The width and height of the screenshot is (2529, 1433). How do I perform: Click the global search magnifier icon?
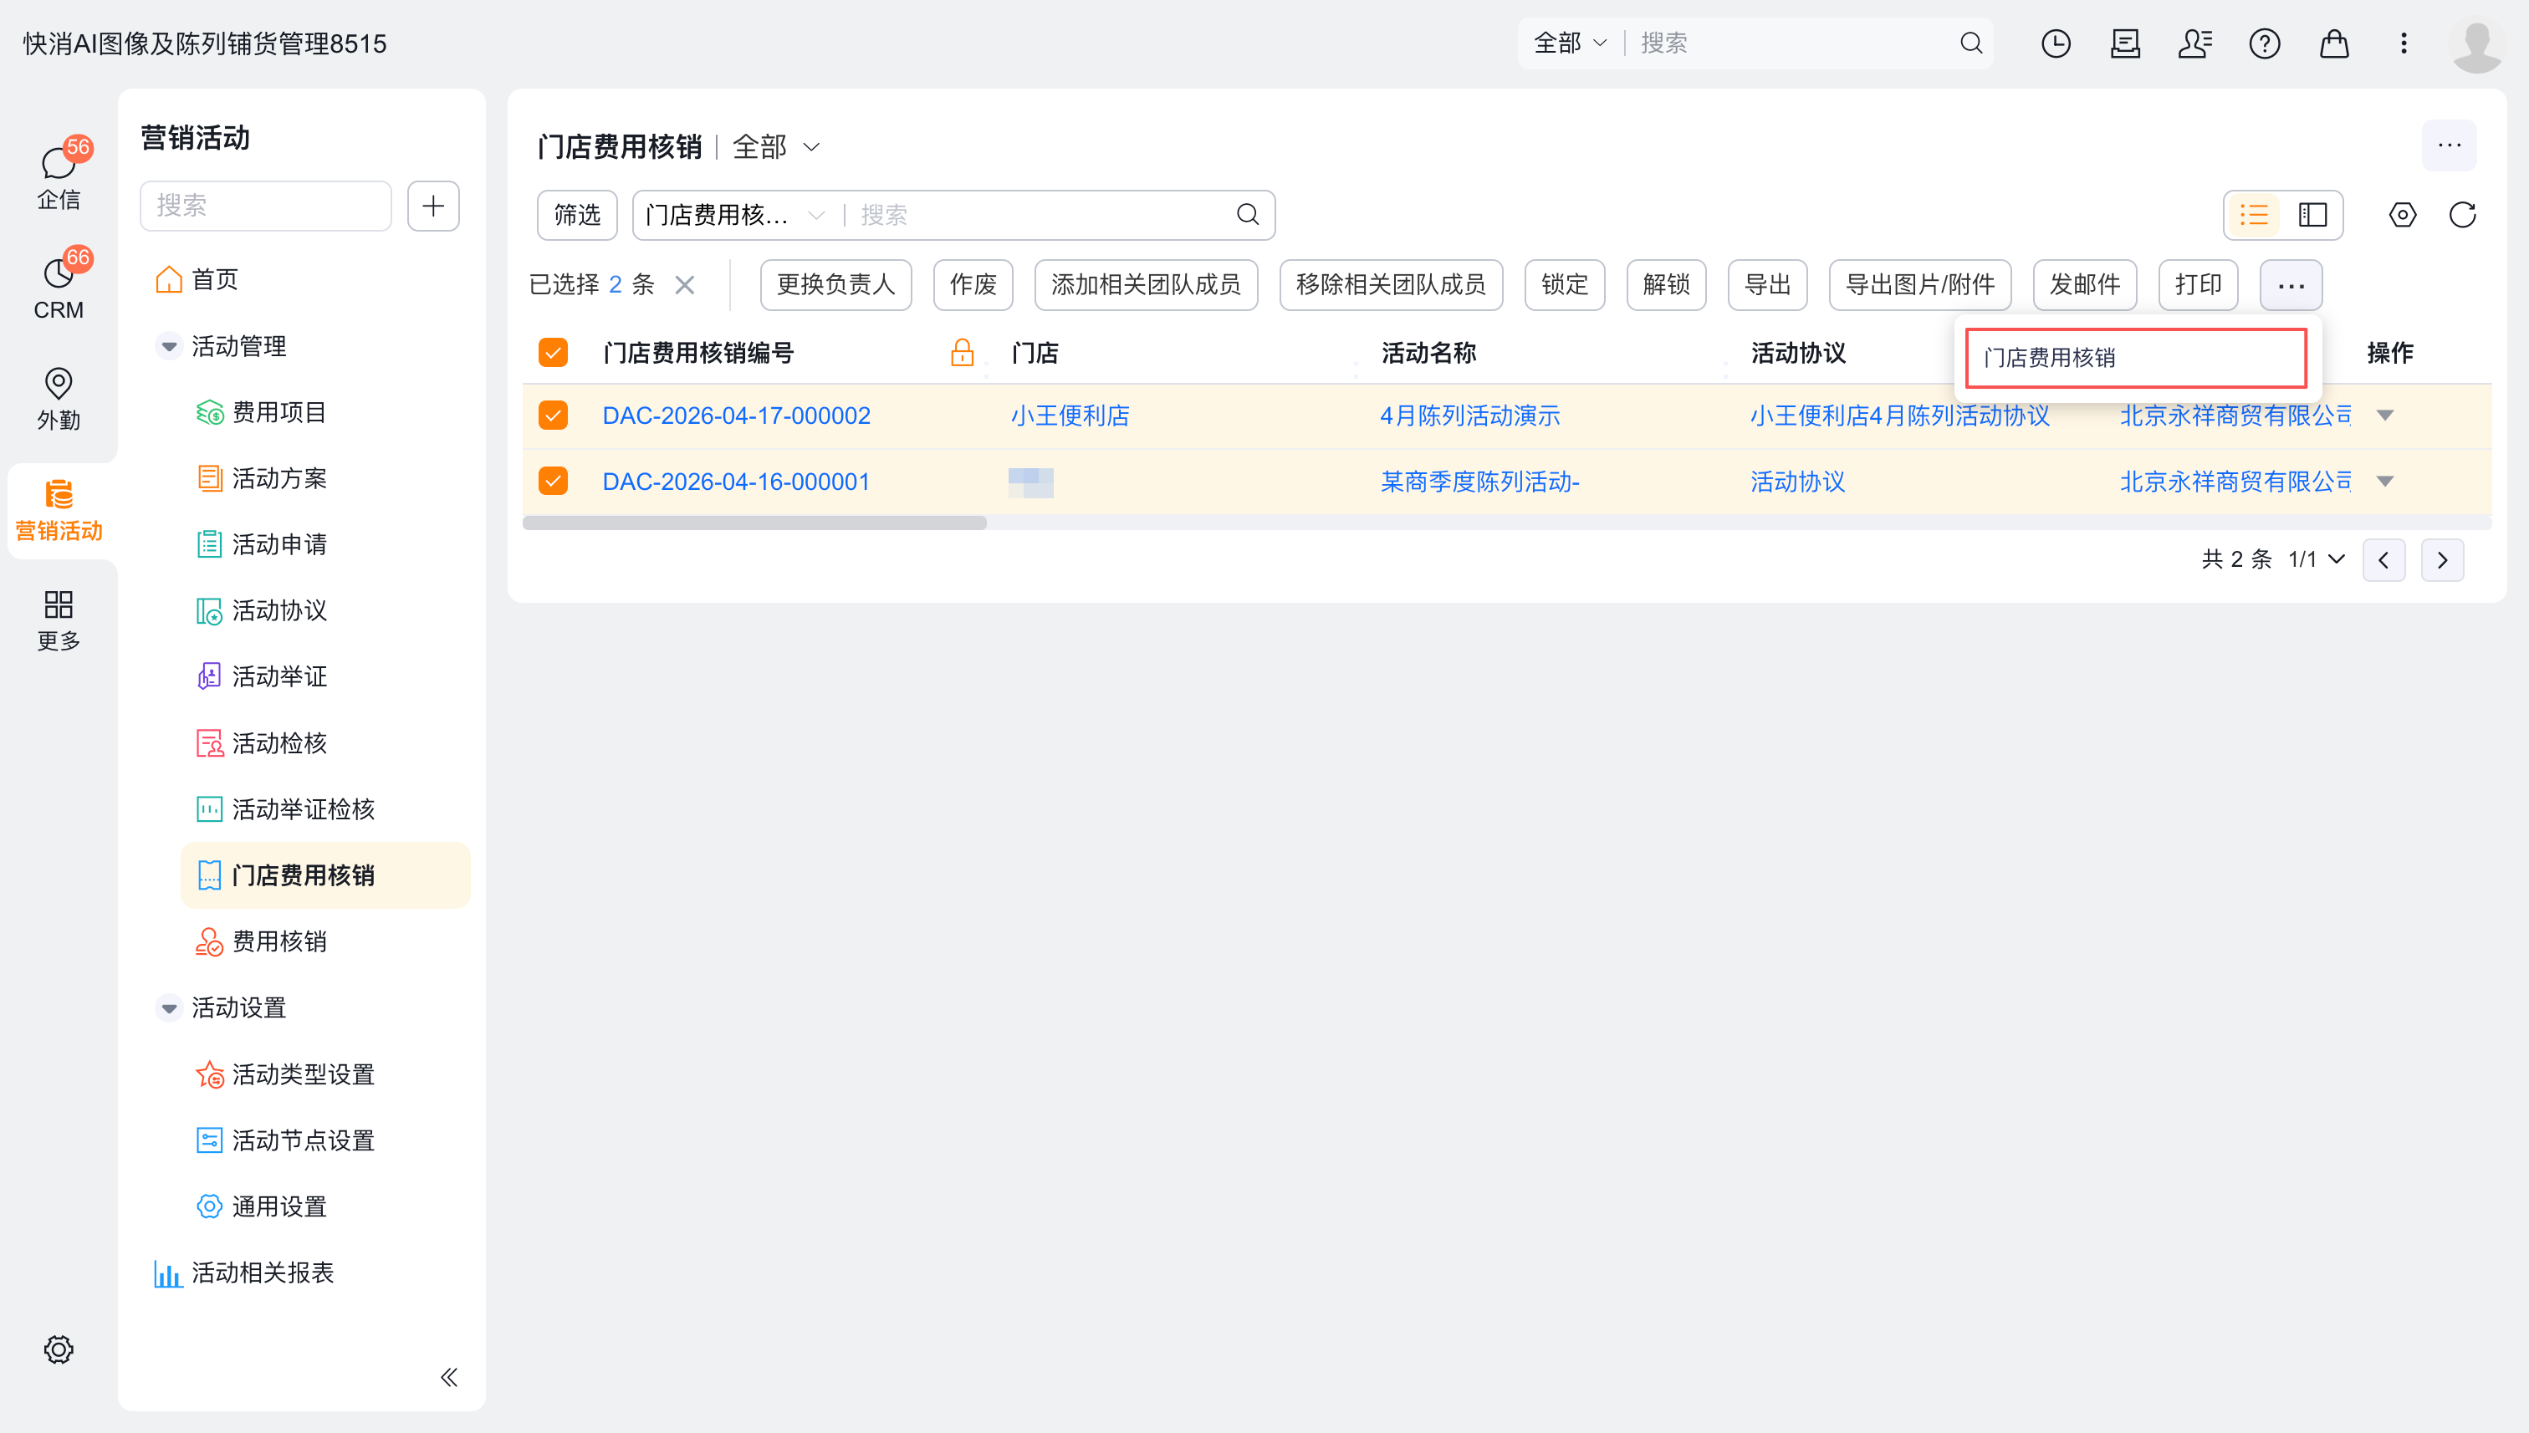[x=1971, y=43]
